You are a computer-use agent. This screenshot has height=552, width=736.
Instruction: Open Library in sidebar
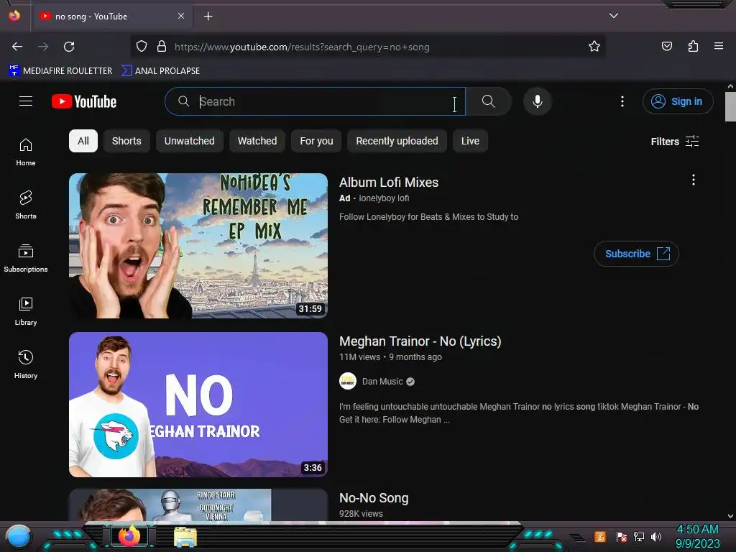(x=26, y=311)
